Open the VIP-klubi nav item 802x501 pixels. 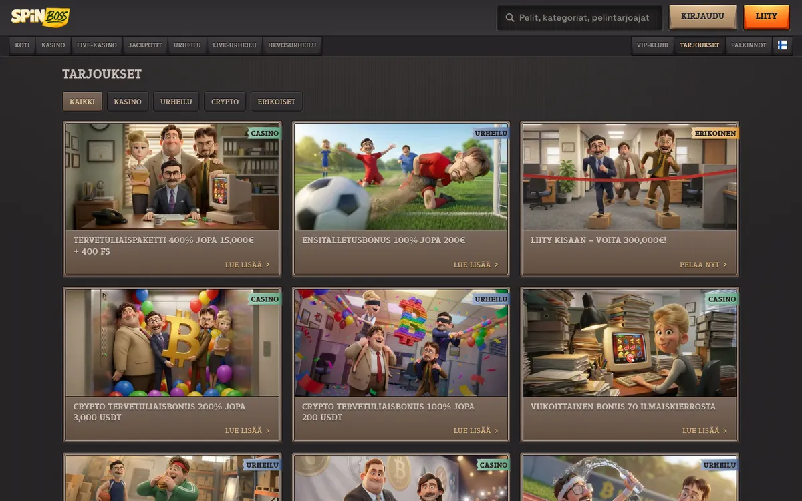(x=652, y=45)
